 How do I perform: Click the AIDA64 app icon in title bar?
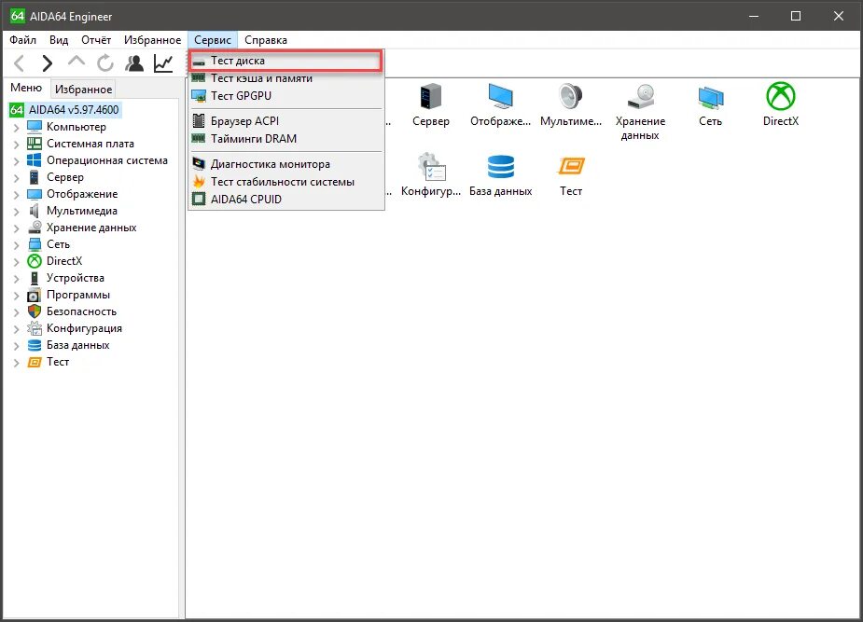[18, 16]
